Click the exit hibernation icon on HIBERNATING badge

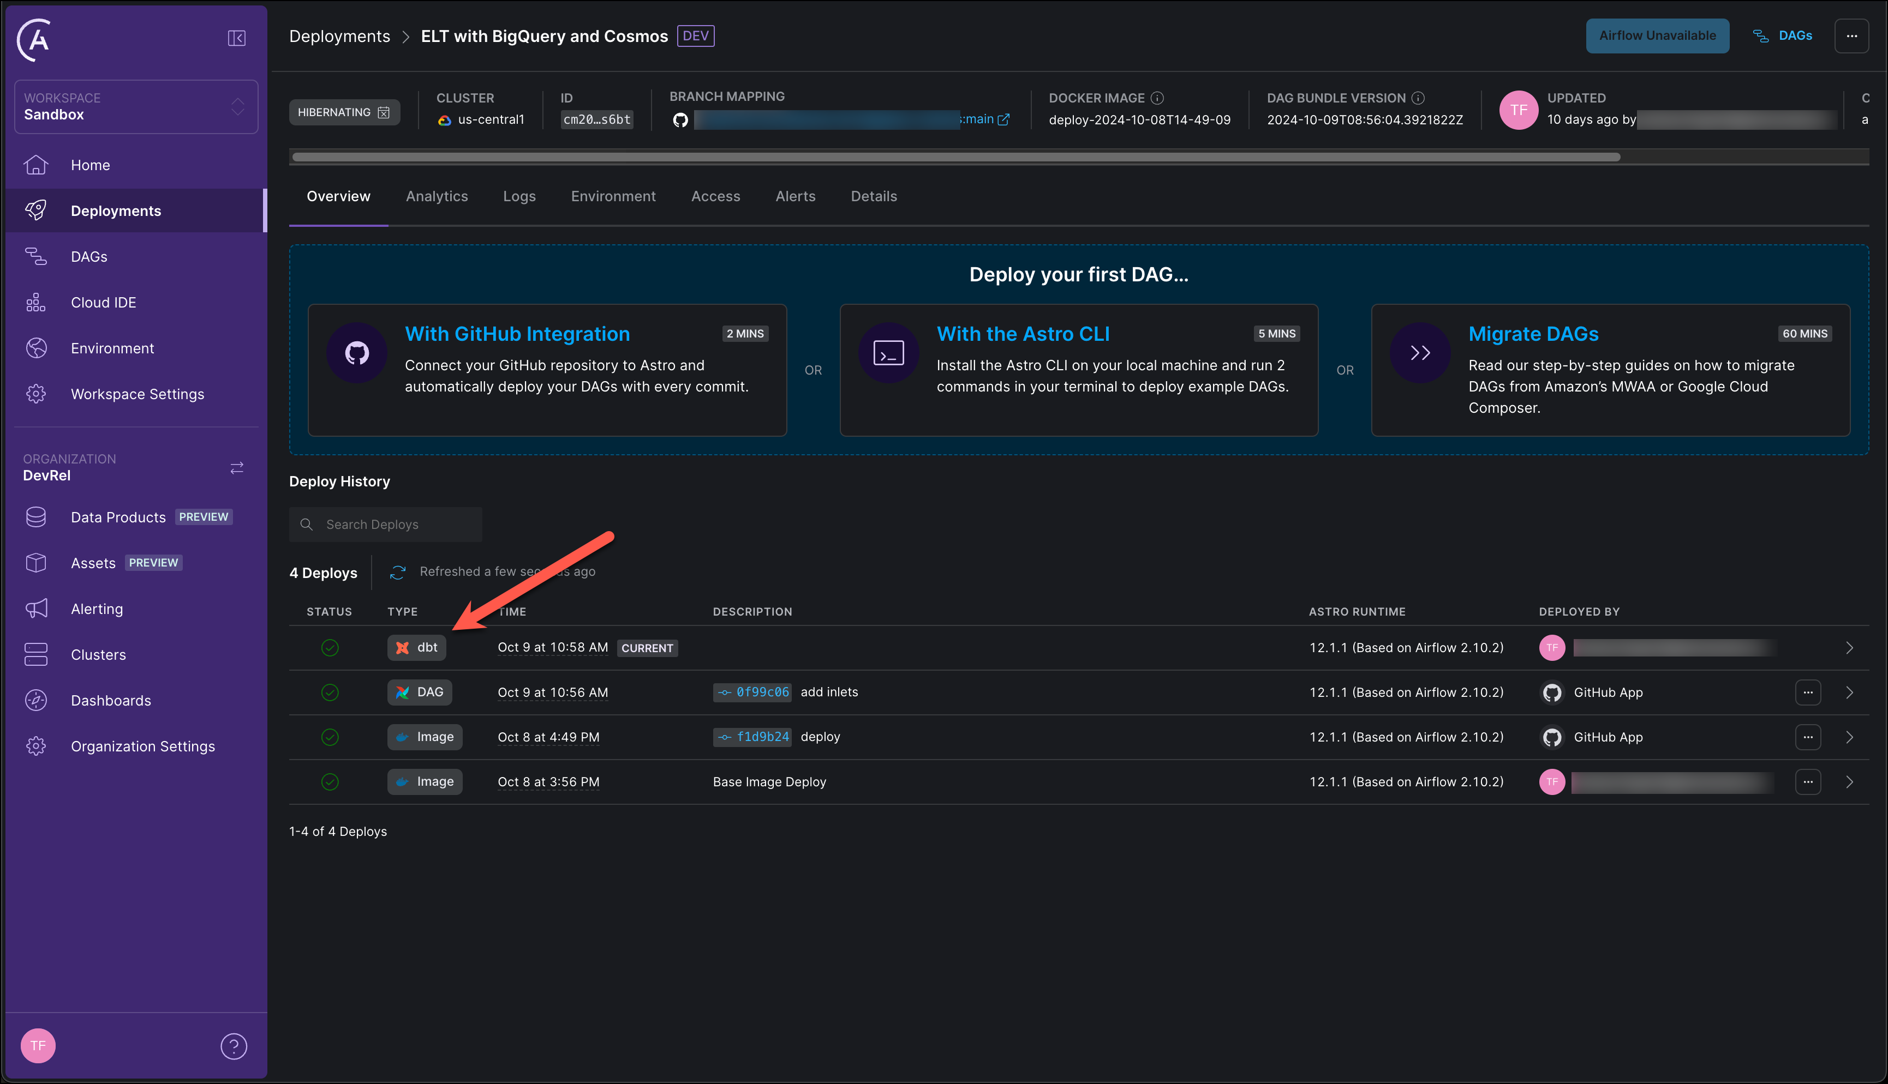(383, 112)
